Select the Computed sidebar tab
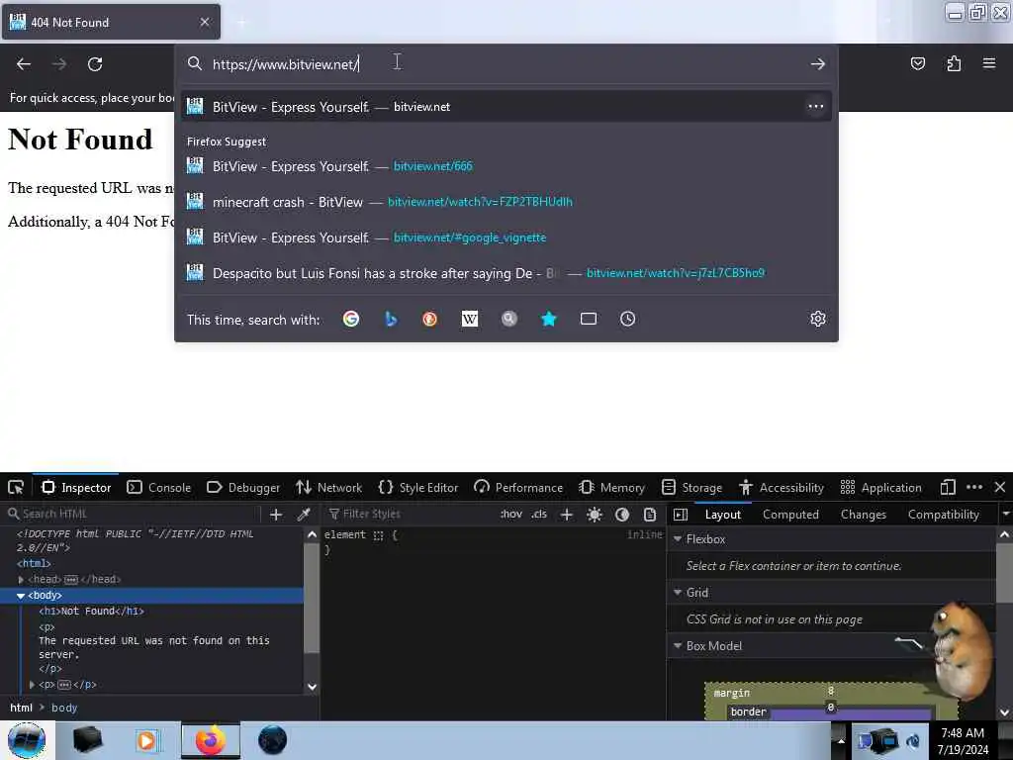 790,515
